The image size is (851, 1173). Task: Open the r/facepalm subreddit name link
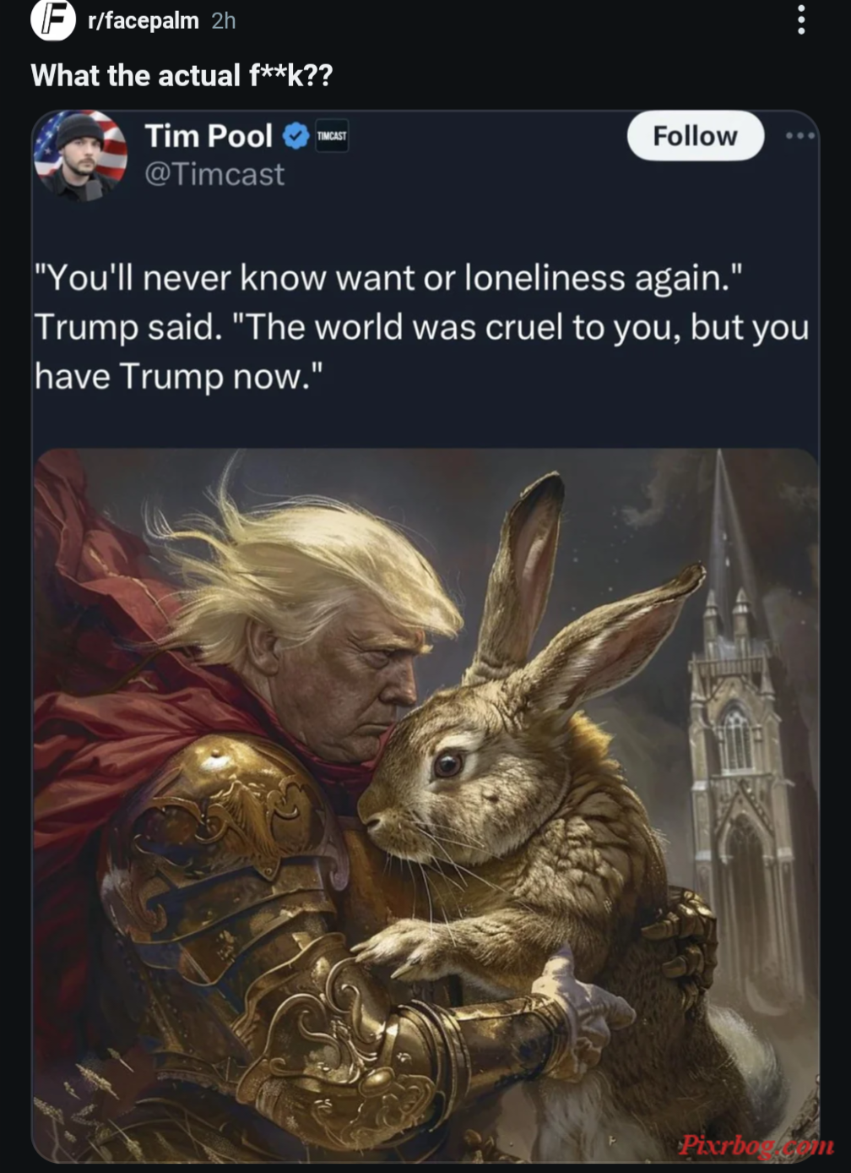click(x=144, y=20)
